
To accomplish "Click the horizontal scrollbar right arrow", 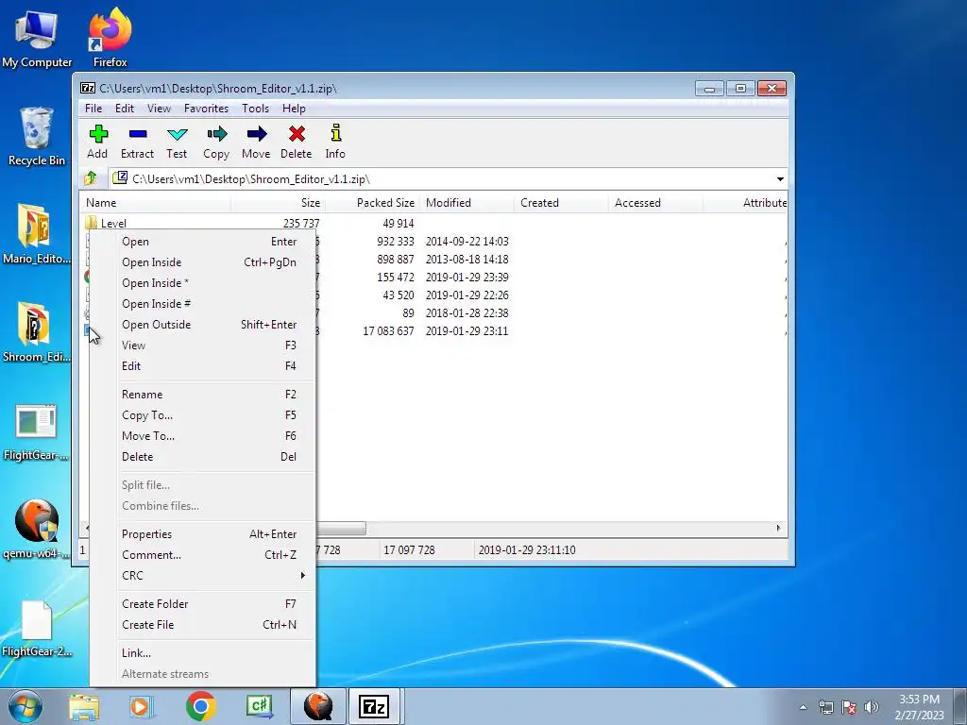I will (x=778, y=529).
